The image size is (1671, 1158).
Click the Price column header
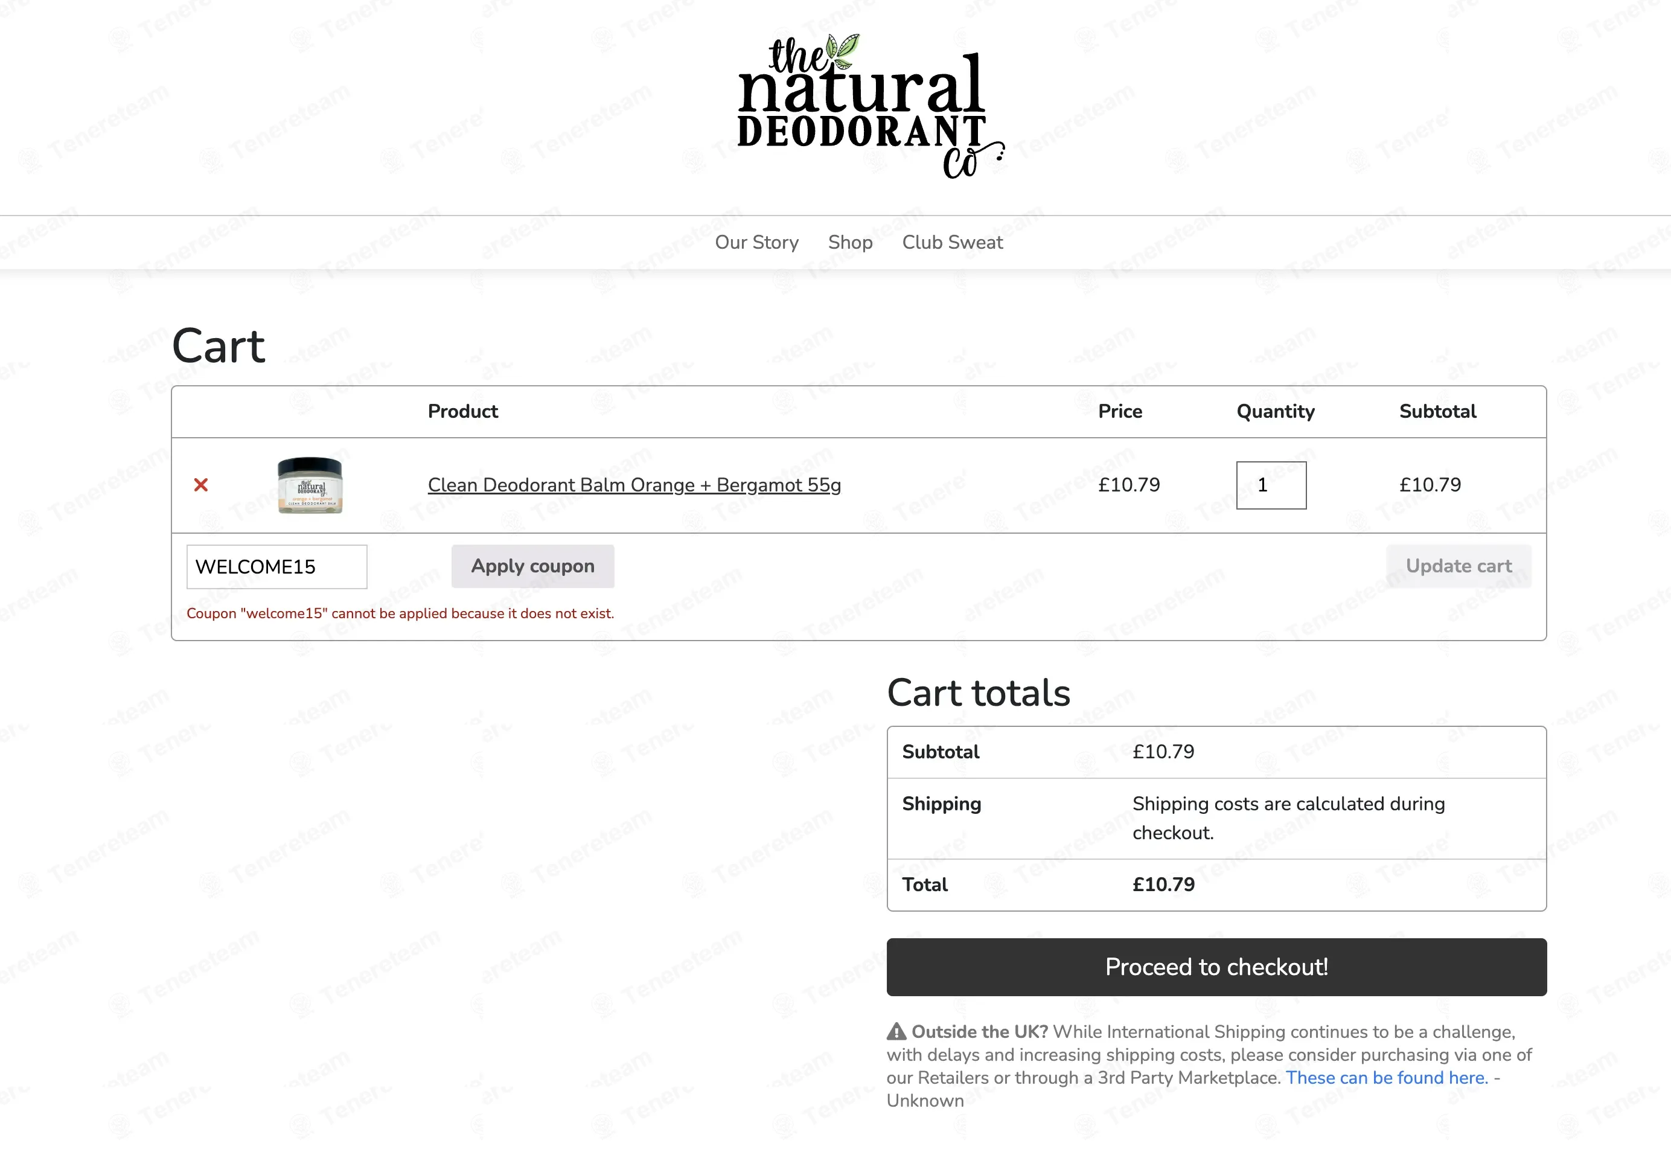pos(1120,411)
